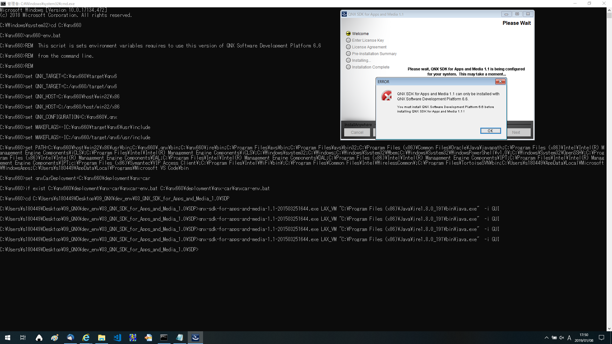This screenshot has width=612, height=344.
Task: Unmute the speaker volume tray icon
Action: [562, 338]
